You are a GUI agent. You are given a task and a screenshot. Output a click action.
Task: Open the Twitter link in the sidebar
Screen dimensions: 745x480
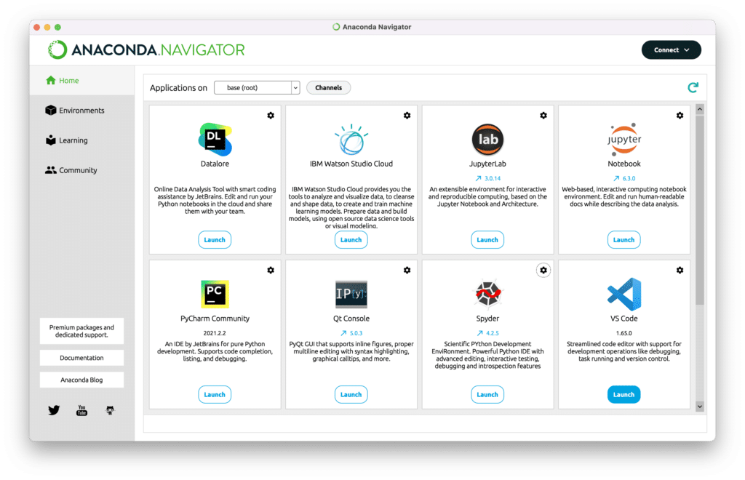coord(54,410)
